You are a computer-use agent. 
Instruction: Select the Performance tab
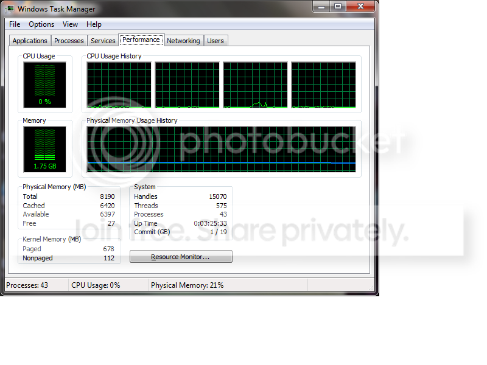click(141, 40)
